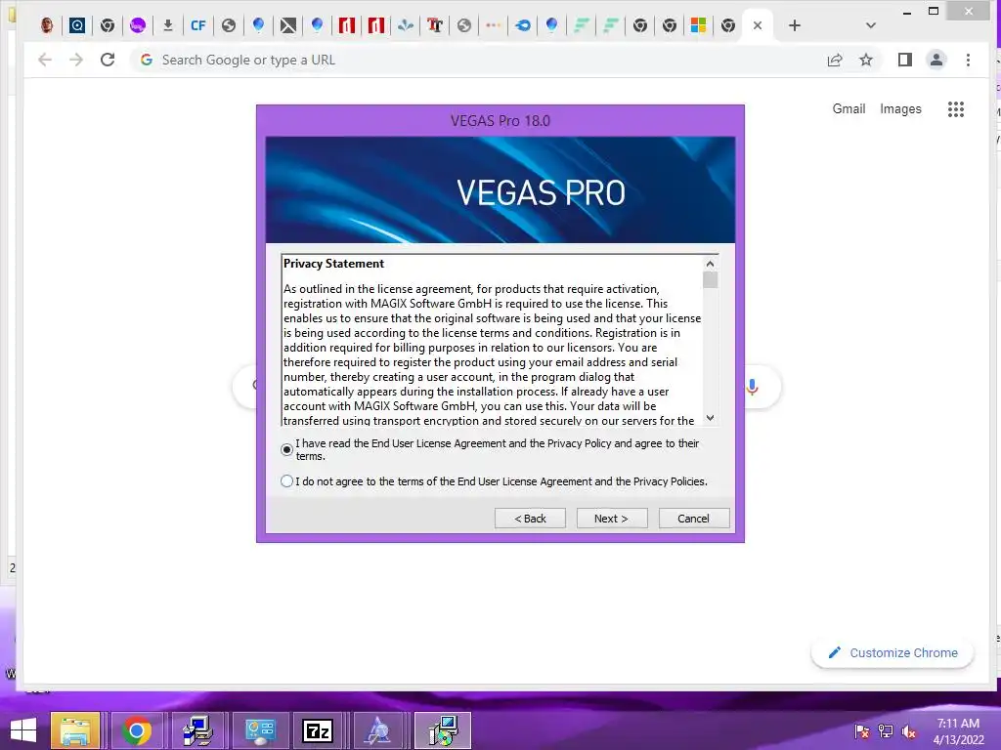Switch to the tab with face avatar favicon
The height and width of the screenshot is (750, 1001).
(x=47, y=25)
